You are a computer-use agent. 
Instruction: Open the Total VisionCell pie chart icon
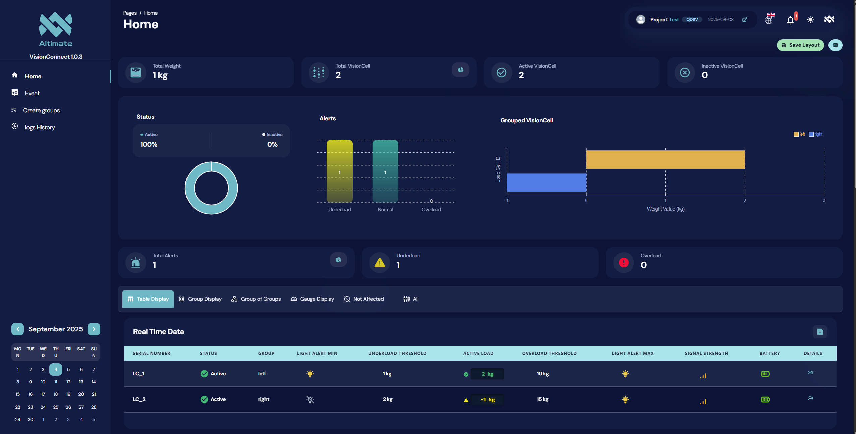(x=460, y=70)
